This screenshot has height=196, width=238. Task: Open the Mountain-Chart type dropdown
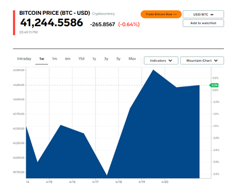[202, 60]
